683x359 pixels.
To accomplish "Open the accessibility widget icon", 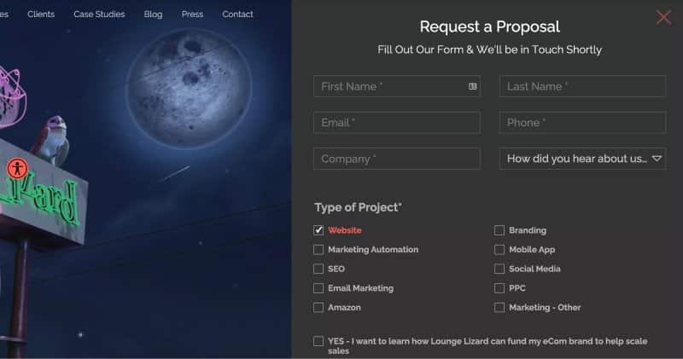I will 17,168.
